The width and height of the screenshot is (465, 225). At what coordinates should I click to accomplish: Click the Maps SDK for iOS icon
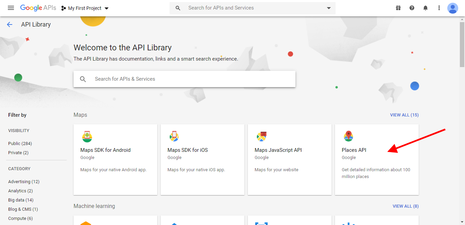pos(174,136)
